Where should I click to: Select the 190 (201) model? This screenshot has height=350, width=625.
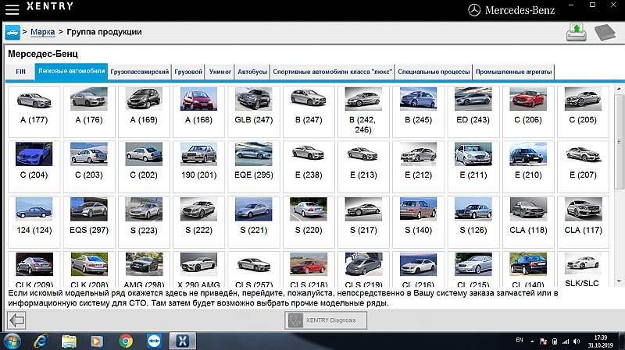[199, 167]
